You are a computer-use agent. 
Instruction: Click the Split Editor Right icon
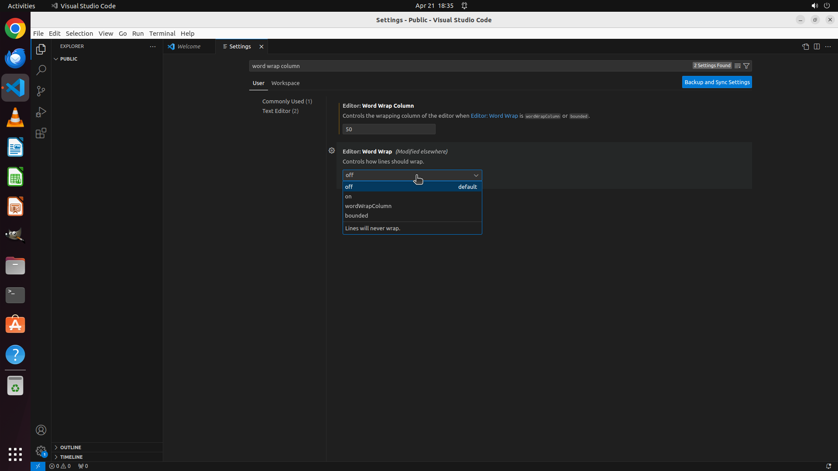[817, 47]
